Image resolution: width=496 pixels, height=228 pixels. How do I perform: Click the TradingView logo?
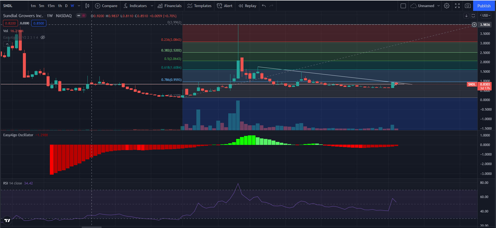pos(7,220)
